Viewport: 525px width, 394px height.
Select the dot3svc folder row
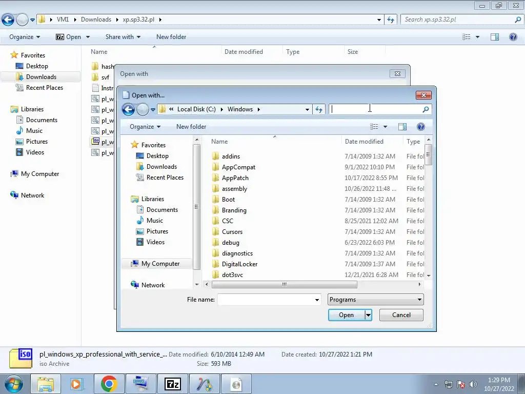pyautogui.click(x=232, y=275)
